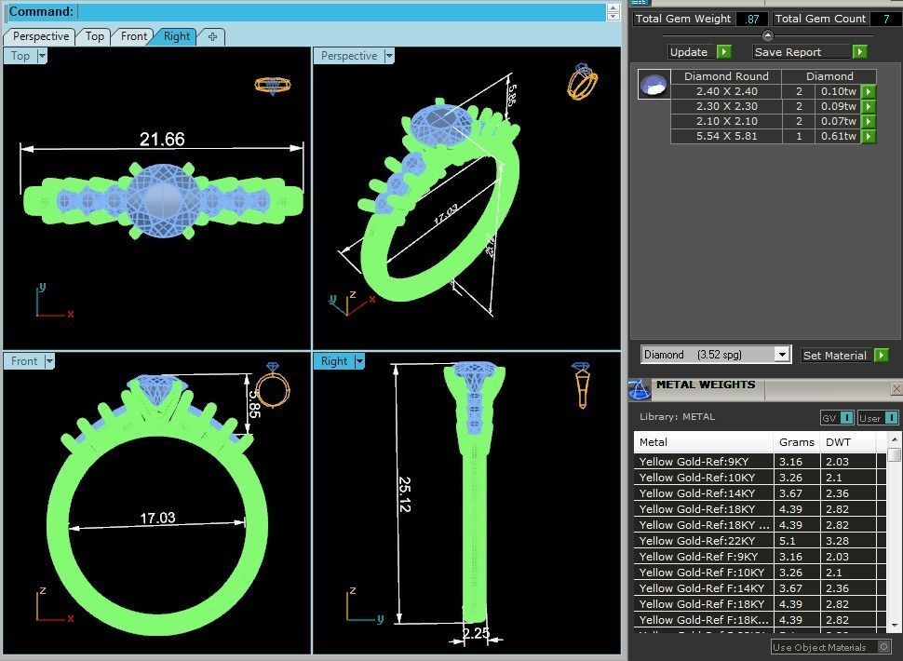Image resolution: width=903 pixels, height=661 pixels.
Task: Click the Diamond Round column header
Action: click(726, 76)
